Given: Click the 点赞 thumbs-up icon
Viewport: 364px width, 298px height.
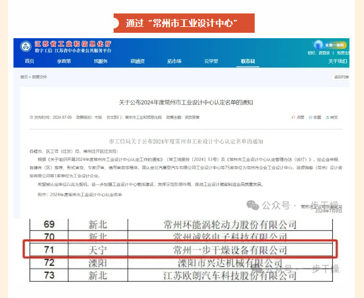Looking at the screenshot, I should point(293,117).
